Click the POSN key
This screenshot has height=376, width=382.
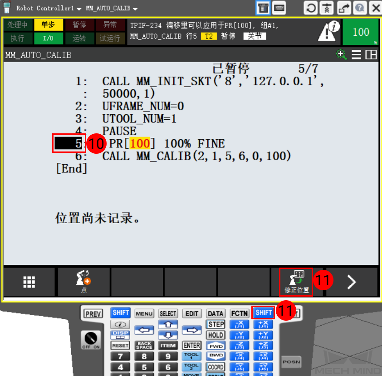291,362
